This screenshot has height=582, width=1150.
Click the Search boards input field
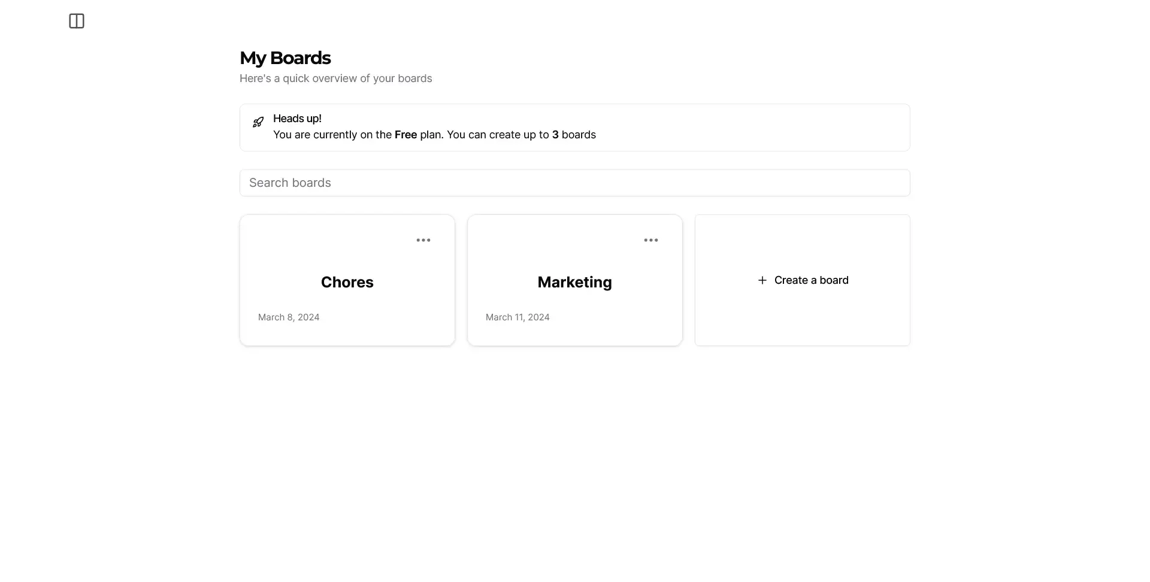pyautogui.click(x=575, y=183)
